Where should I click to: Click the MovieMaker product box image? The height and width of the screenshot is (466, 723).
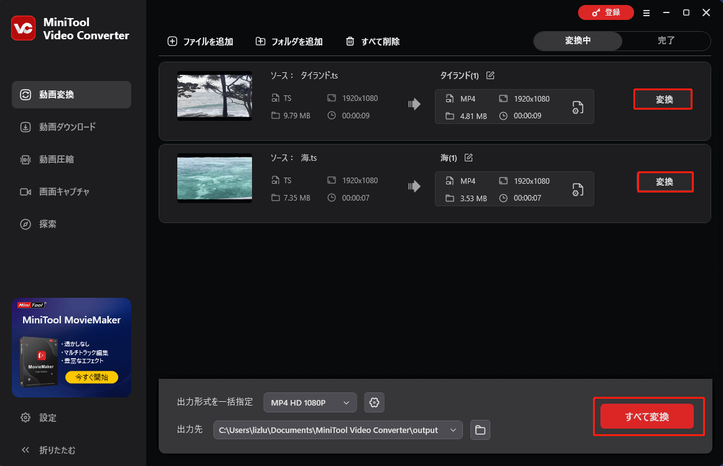[x=39, y=362]
